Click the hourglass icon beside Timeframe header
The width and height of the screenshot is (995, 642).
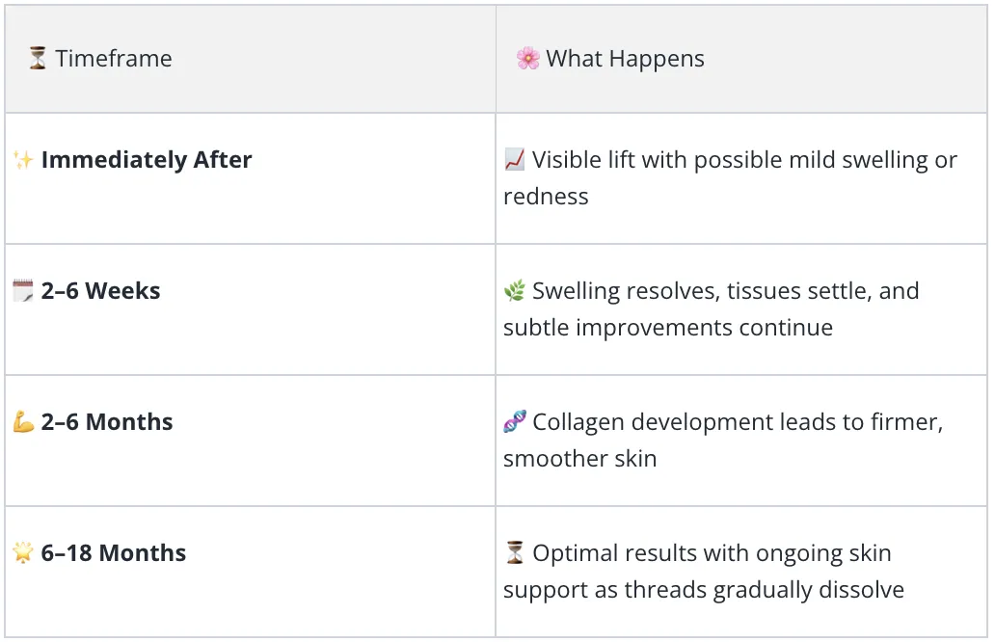[x=38, y=58]
